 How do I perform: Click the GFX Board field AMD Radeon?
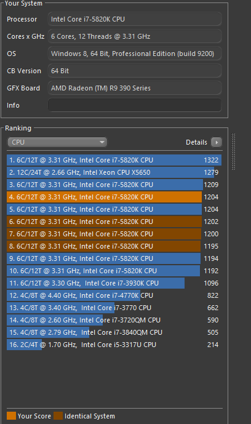[135, 88]
